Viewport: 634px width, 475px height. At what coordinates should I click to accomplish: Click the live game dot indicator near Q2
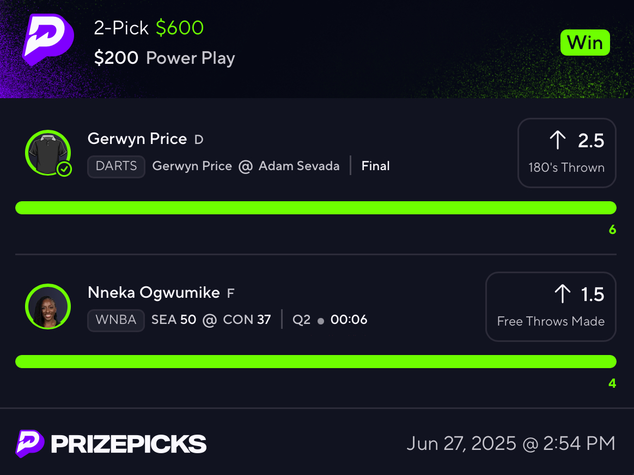(x=321, y=321)
